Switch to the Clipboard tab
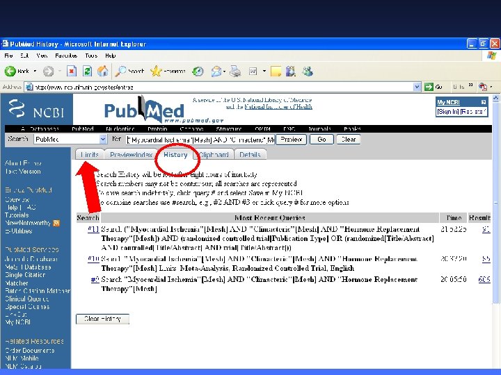This screenshot has width=501, height=375. coord(214,155)
